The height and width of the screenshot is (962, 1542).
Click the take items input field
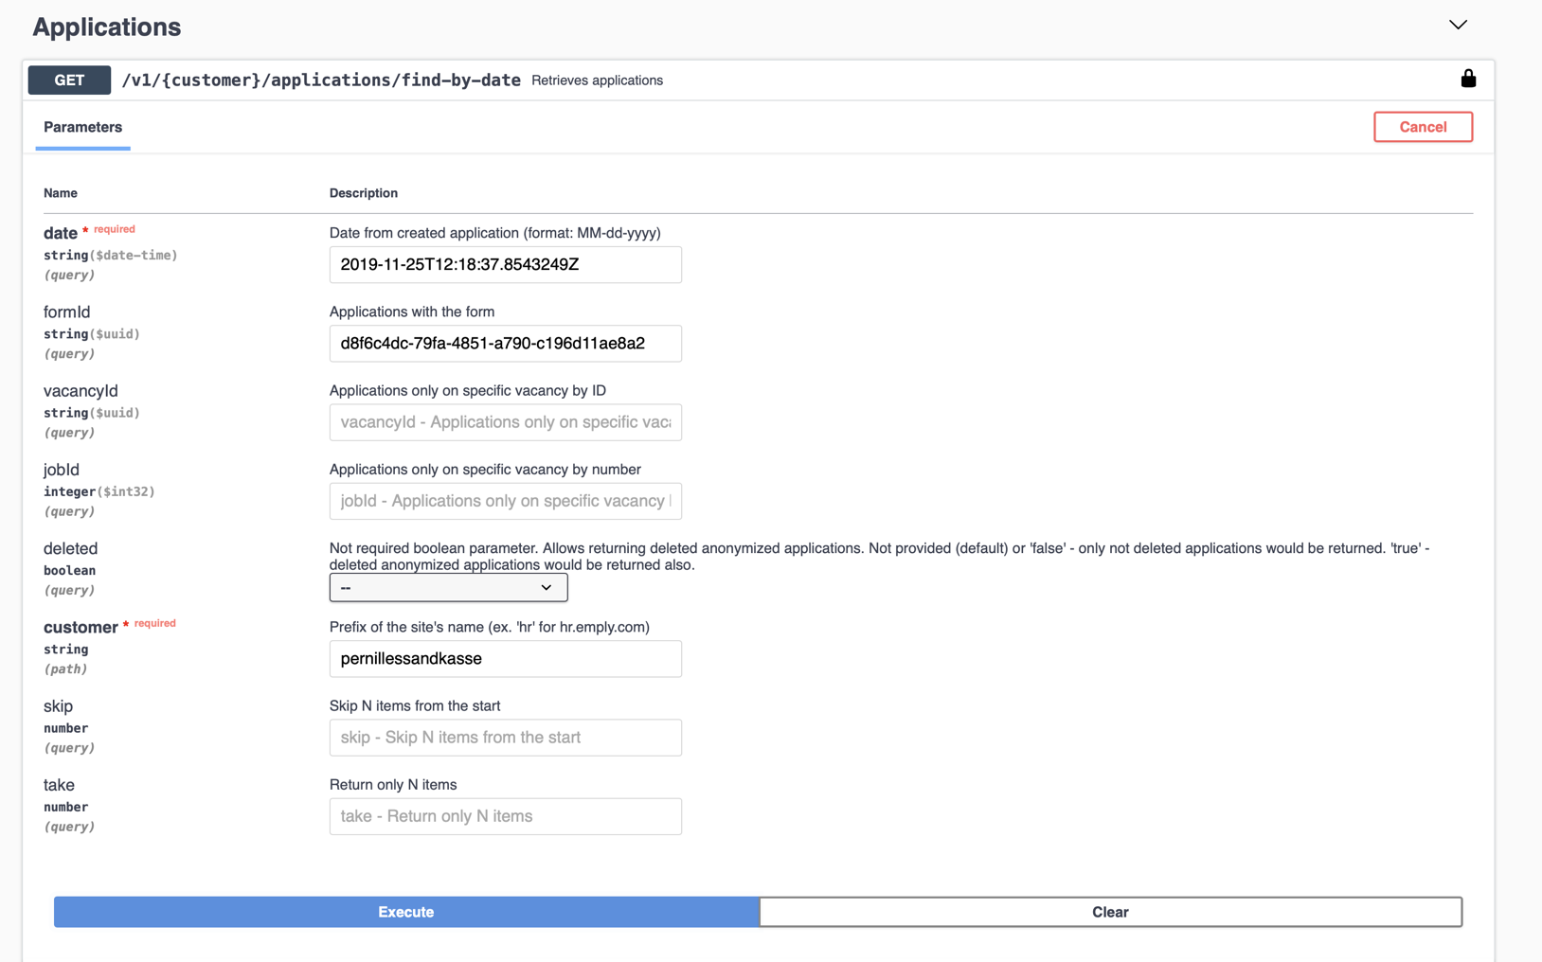[x=505, y=815]
